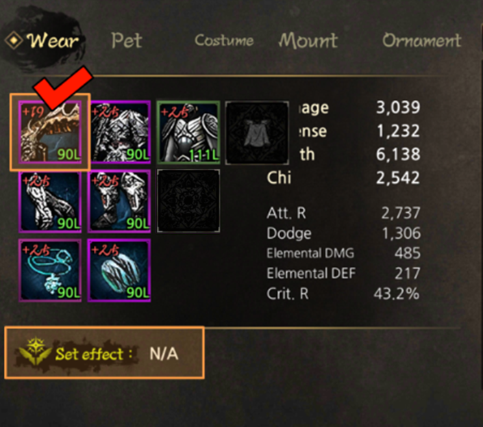This screenshot has height=427, width=483.
Task: Select the 111L green-bordered armor slot
Action: 188,132
